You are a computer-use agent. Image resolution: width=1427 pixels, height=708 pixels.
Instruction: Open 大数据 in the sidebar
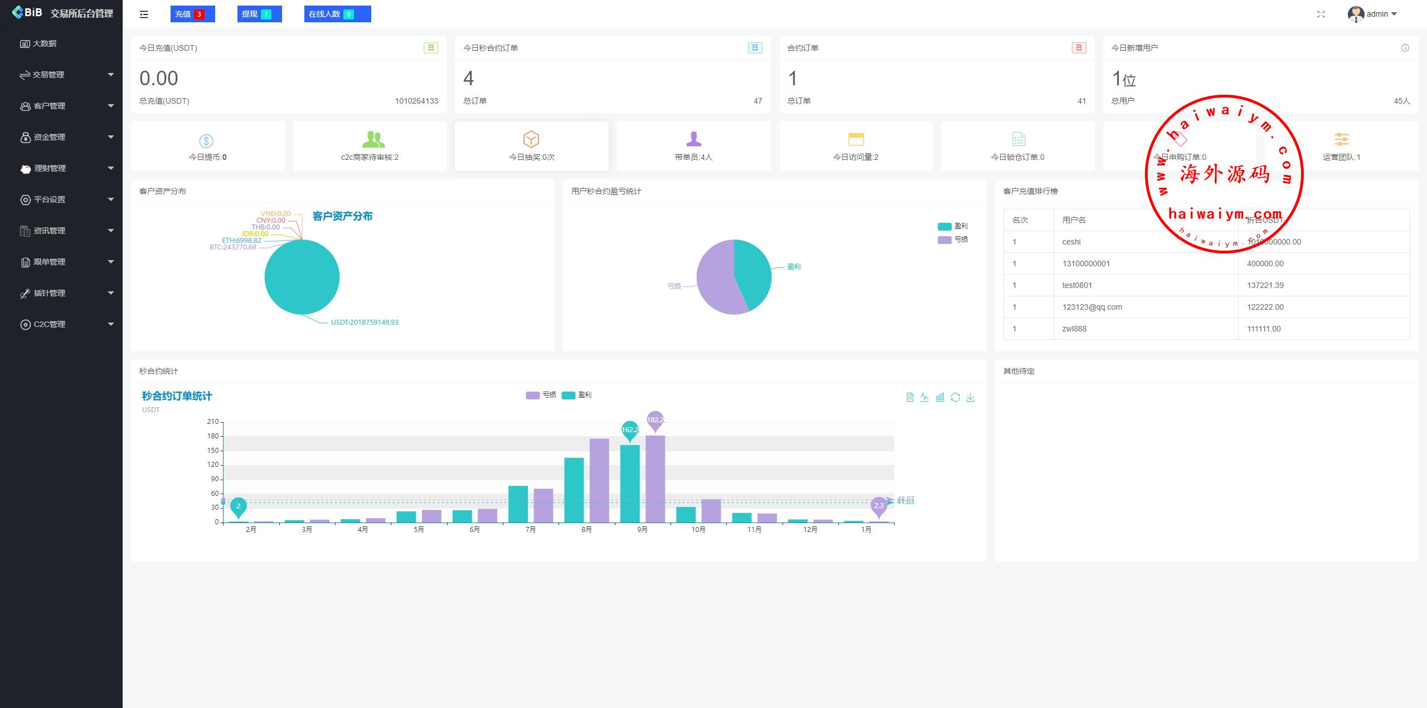[x=45, y=43]
